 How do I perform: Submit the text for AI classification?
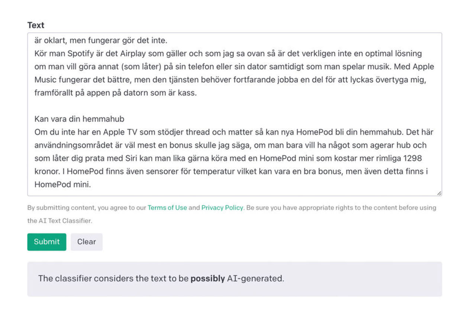click(x=46, y=242)
